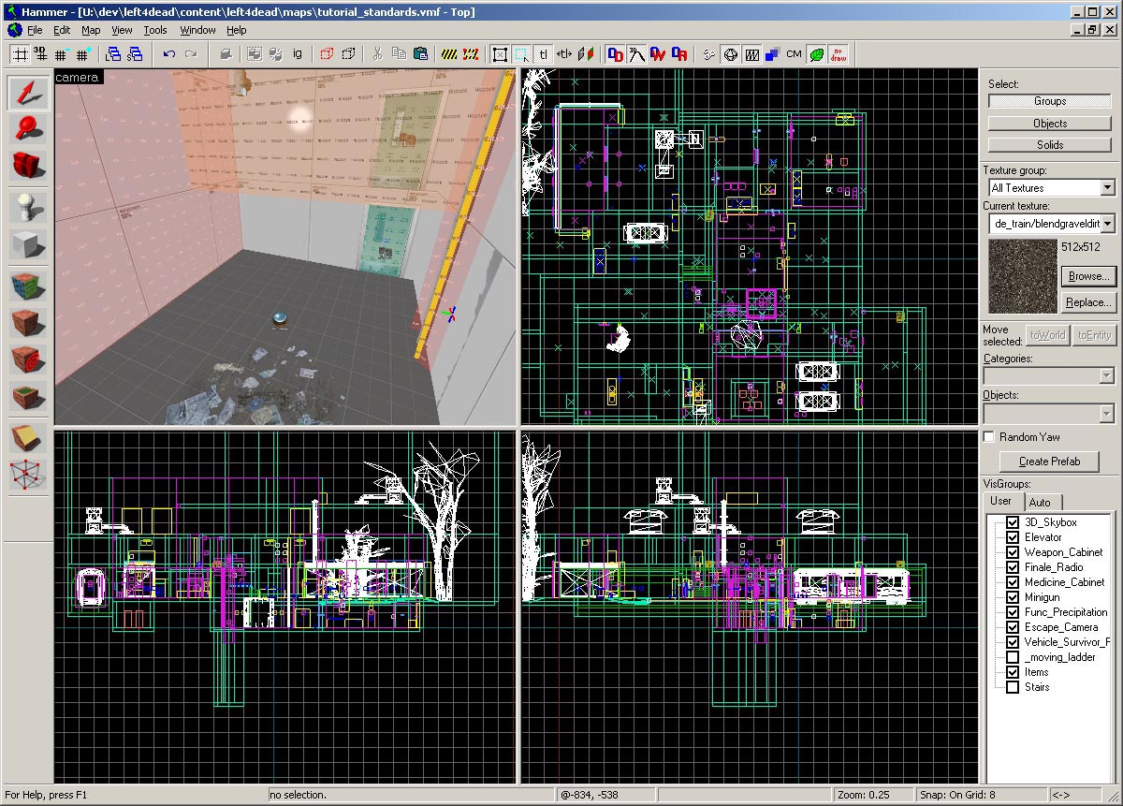This screenshot has width=1123, height=806.
Task: Toggle the 3D grid display
Action: pyautogui.click(x=40, y=54)
